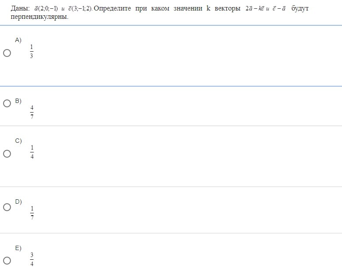Select radio button for answer E
The image size is (342, 272).
(7, 261)
